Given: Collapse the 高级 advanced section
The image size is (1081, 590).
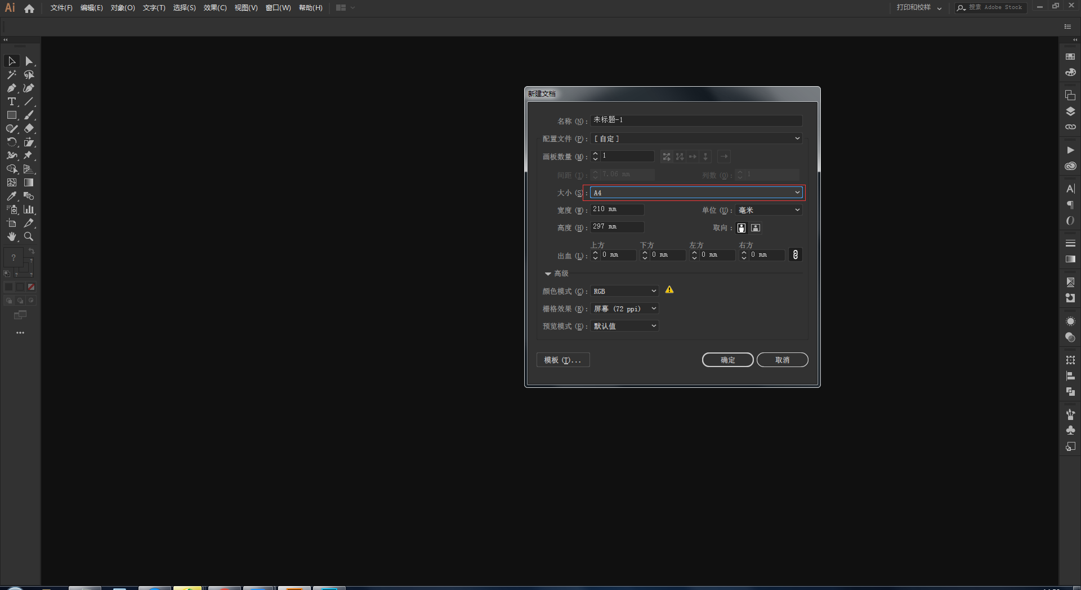Looking at the screenshot, I should pyautogui.click(x=548, y=274).
